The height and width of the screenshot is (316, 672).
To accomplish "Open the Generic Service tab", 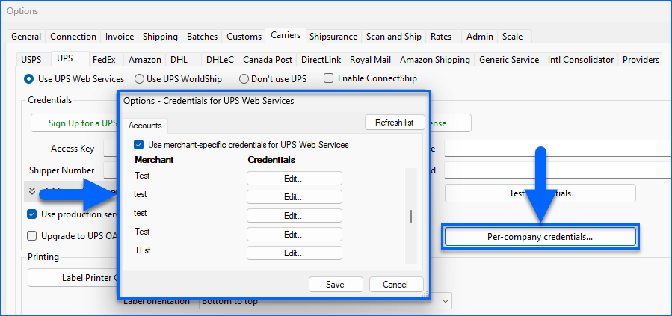I will (x=509, y=60).
